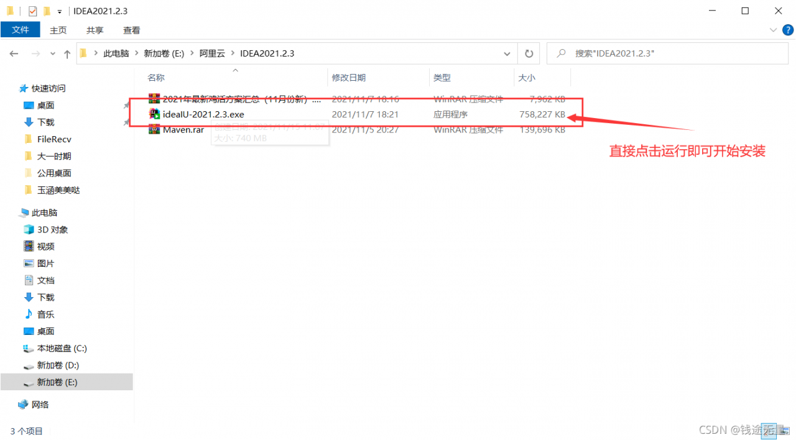The image size is (796, 440).
Task: Open 快速访问 in the navigation pane
Action: [x=49, y=88]
